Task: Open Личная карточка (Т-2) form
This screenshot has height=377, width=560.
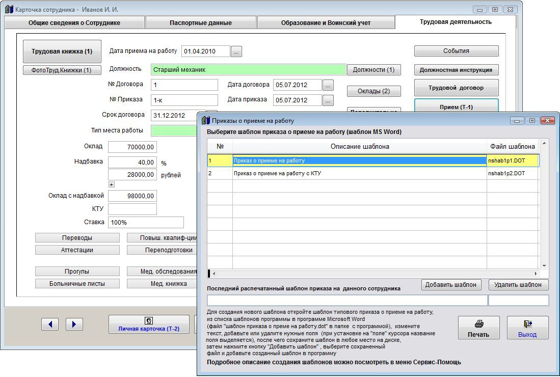Action: (149, 324)
